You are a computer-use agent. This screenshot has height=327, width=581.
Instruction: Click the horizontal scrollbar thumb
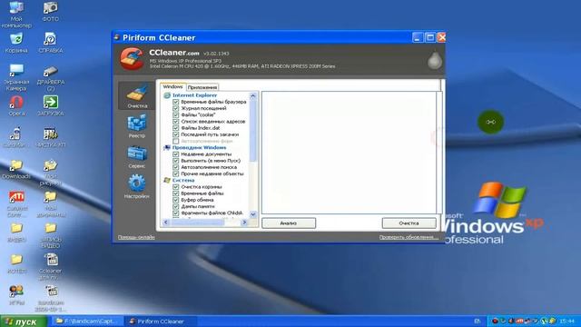[x=198, y=223]
